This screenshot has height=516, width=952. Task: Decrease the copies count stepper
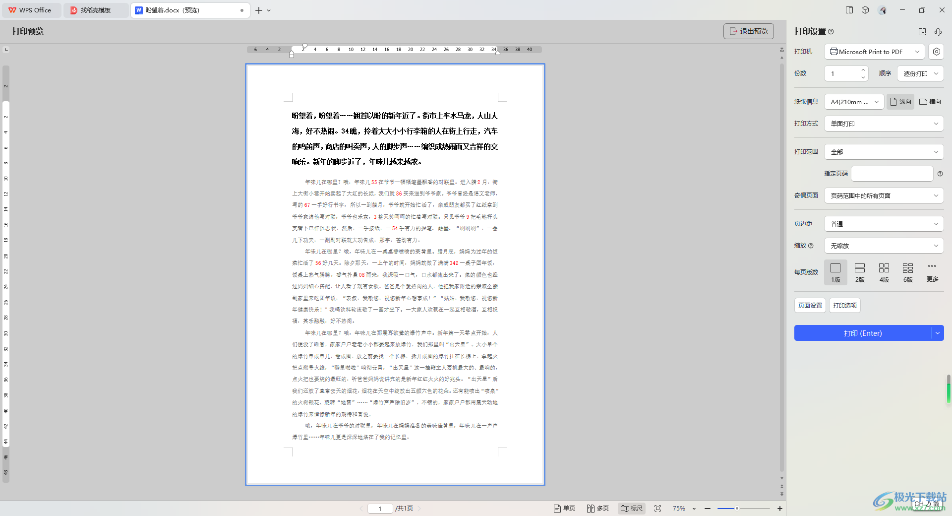pyautogui.click(x=863, y=77)
